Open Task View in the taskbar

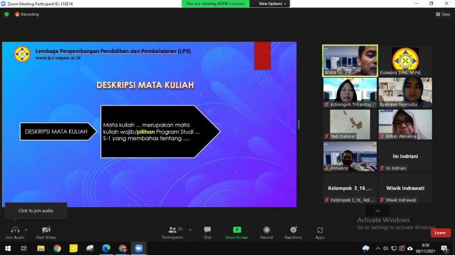coord(24,248)
